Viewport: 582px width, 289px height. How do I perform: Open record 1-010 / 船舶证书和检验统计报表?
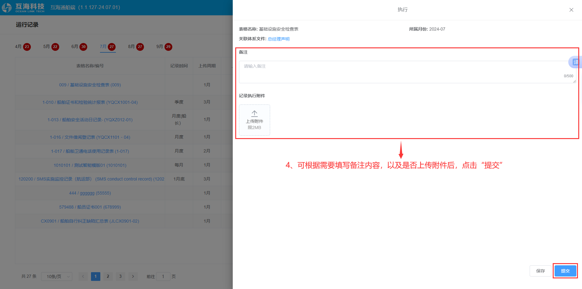pos(90,102)
